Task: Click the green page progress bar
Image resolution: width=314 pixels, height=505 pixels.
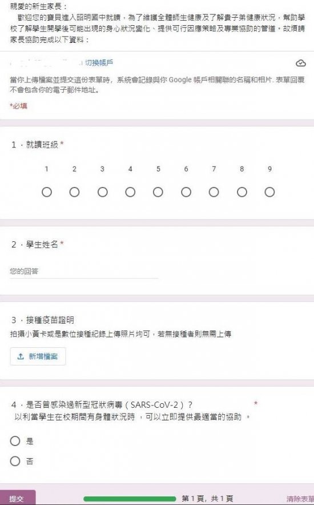Action: (130, 499)
